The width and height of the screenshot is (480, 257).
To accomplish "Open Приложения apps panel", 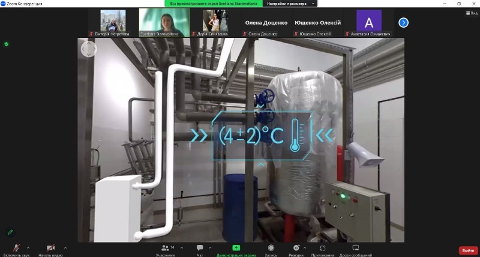I will tap(323, 250).
